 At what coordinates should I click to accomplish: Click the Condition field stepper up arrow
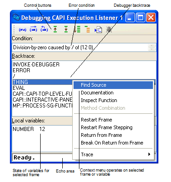pyautogui.click(x=152, y=46)
